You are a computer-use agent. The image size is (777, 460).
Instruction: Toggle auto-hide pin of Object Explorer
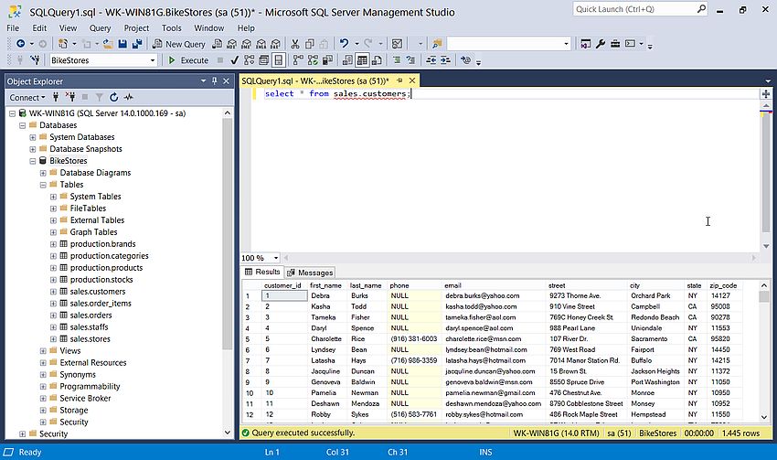215,80
